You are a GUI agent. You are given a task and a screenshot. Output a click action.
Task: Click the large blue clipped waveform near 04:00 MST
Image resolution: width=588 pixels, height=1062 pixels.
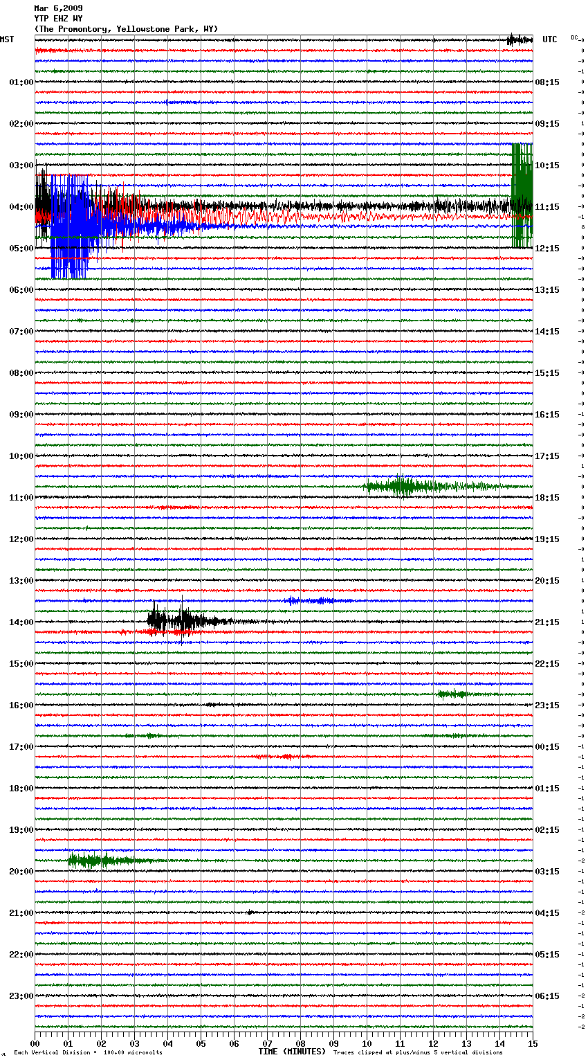[69, 226]
